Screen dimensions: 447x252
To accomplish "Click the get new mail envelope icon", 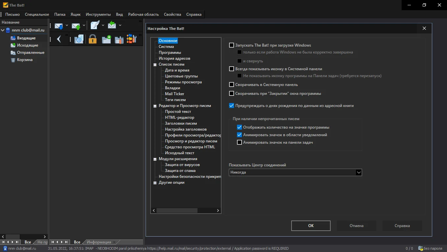I will (59, 26).
